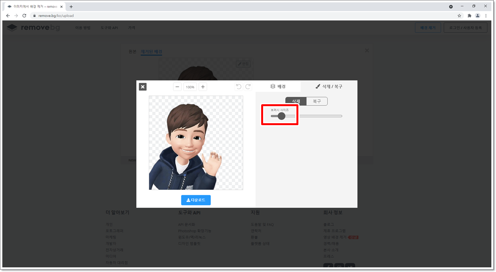
Task: Open the 도구와 API menu item
Action: (x=109, y=28)
